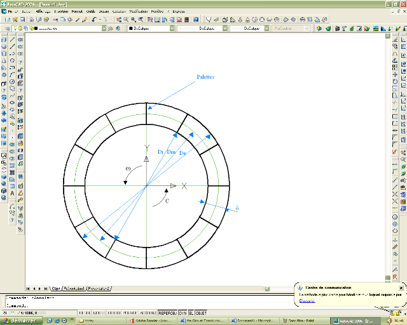The image size is (407, 325).
Task: Toggle REPEROBJ object snap tracking
Action: pyautogui.click(x=168, y=314)
